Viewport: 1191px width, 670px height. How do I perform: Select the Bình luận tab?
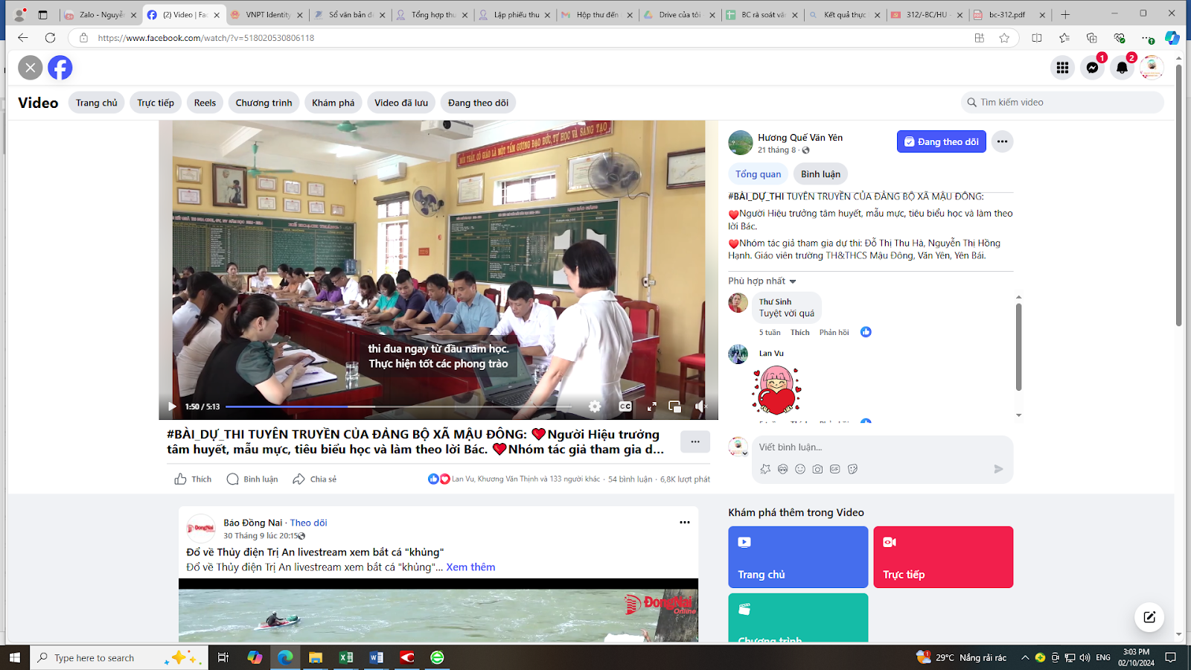pos(820,174)
